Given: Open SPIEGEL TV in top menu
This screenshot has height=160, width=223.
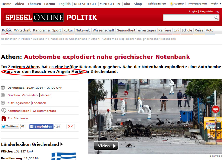Looking at the screenshot, I should (x=110, y=4).
